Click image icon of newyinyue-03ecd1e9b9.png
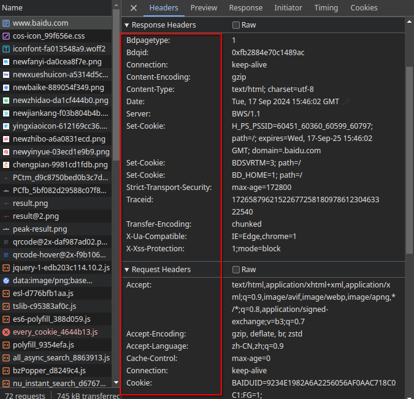Viewport: 414px width, 399px height. click(6, 152)
